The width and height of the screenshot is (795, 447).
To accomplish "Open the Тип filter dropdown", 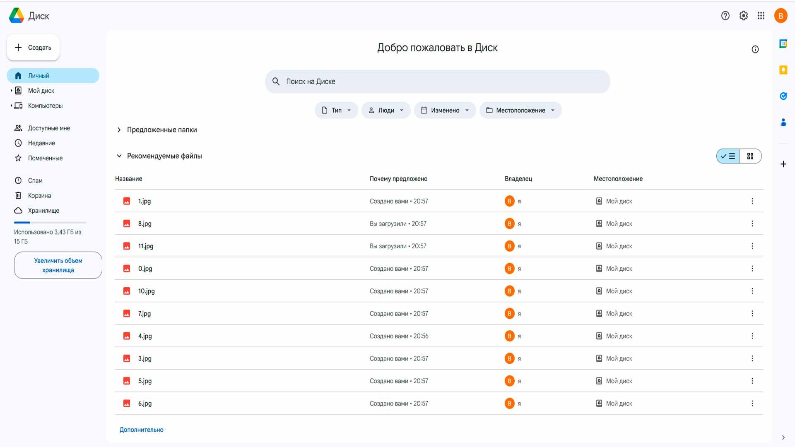I will [336, 110].
